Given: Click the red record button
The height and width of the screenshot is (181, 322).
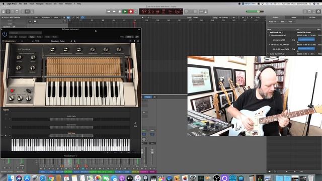Looking at the screenshot, I should tap(131, 12).
